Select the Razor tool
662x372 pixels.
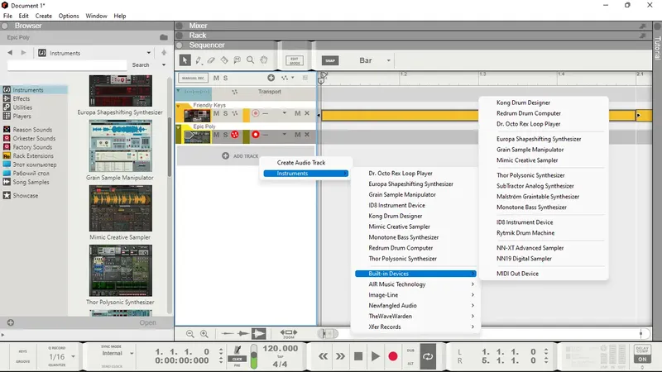tap(224, 60)
